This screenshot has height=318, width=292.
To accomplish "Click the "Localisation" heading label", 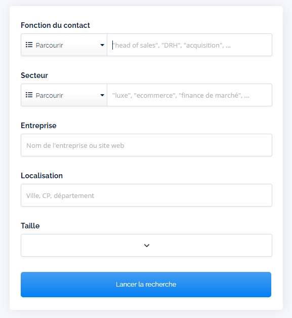I will pyautogui.click(x=41, y=175).
